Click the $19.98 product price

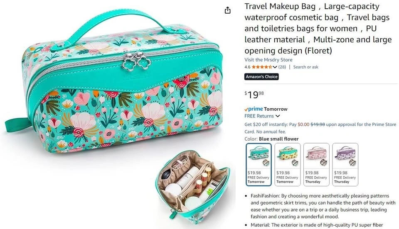click(x=254, y=95)
